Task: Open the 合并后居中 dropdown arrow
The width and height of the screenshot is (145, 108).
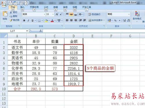Action: [104, 20]
